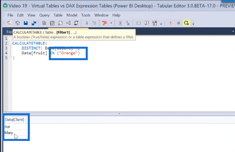Click the greyed decrease indent icon
Screen dimensions: 235x152
pyautogui.click(x=94, y=23)
